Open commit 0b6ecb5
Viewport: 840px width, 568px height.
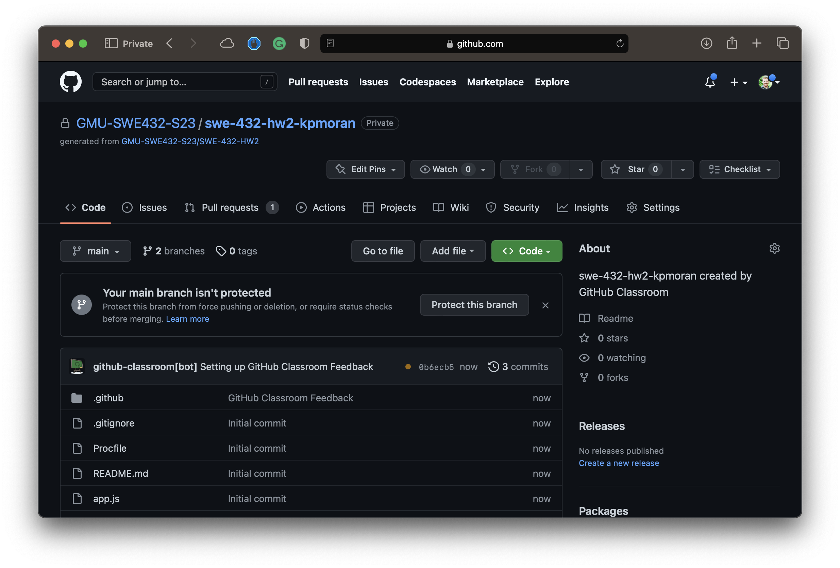tap(436, 367)
